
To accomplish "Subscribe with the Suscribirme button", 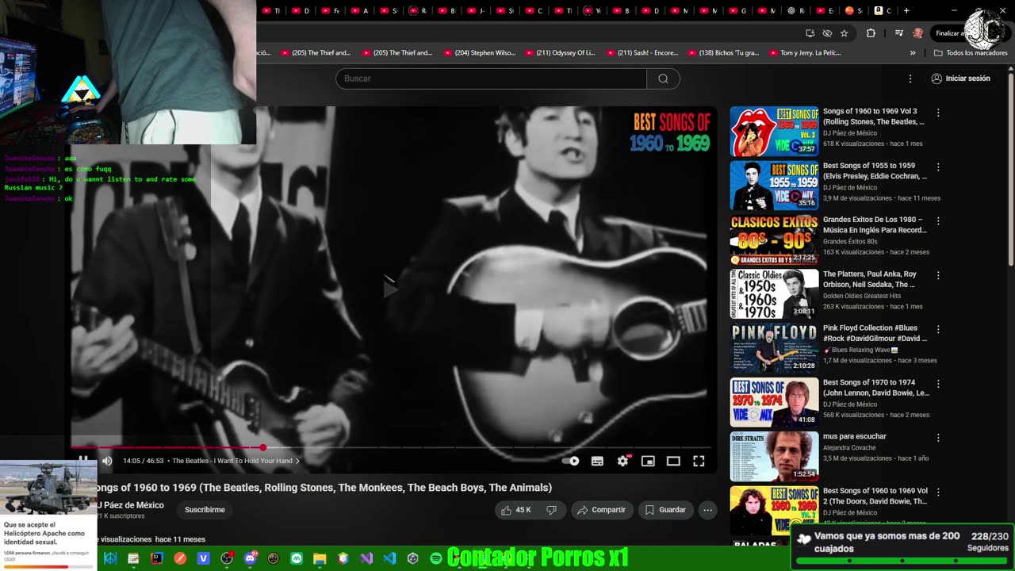I will (205, 510).
